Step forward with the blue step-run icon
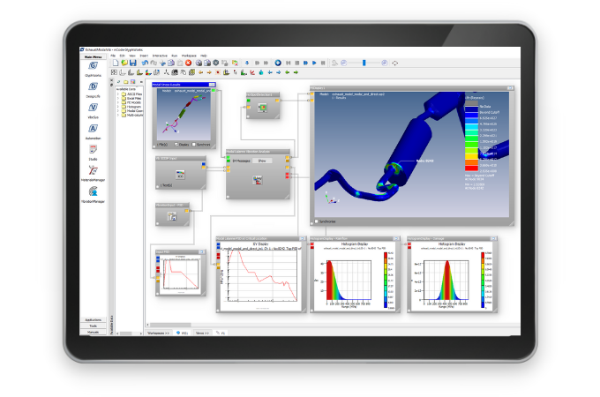This screenshot has height=397, width=600. [306, 63]
